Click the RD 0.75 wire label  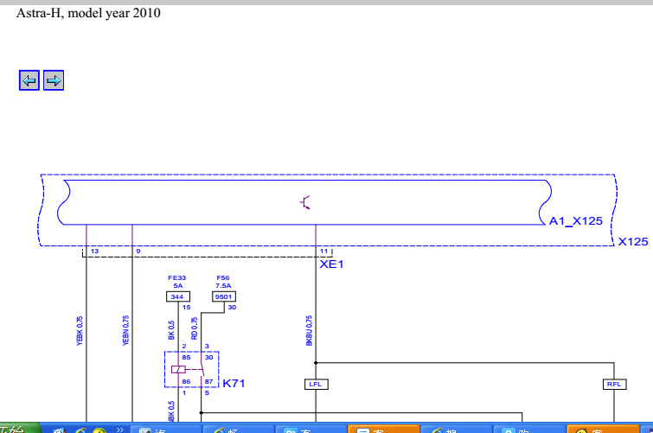195,328
